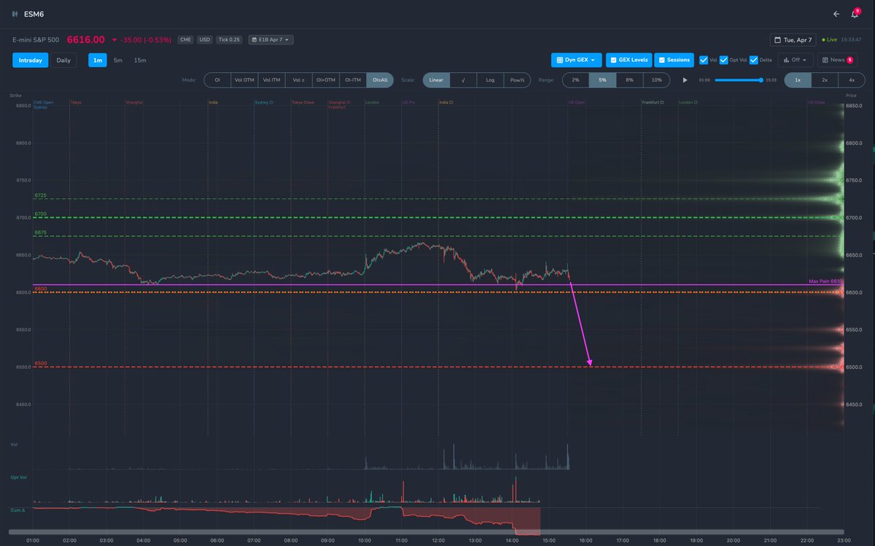This screenshot has width=875, height=546.
Task: Set playback speed to 4x
Action: point(851,80)
